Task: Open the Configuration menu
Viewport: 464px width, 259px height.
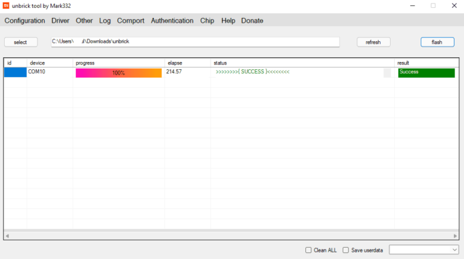Action: pyautogui.click(x=25, y=21)
